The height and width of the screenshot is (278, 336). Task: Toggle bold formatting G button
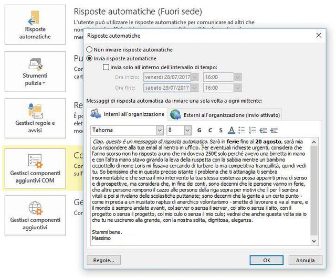199,130
